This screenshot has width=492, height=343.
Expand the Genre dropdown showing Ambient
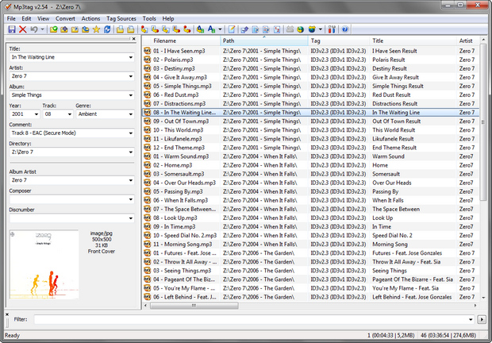(x=130, y=114)
